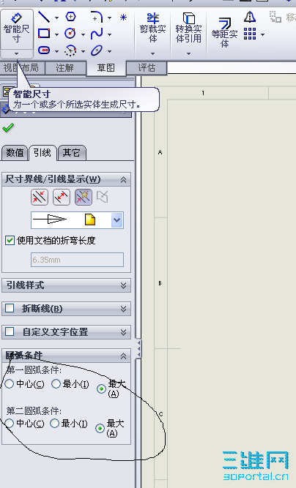Collapse the 圆弧条件 section
The image size is (296, 488).
coord(123,356)
